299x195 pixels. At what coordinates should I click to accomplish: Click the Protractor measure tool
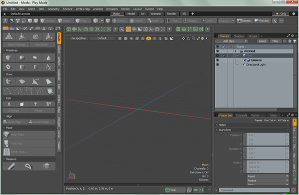pos(28,166)
